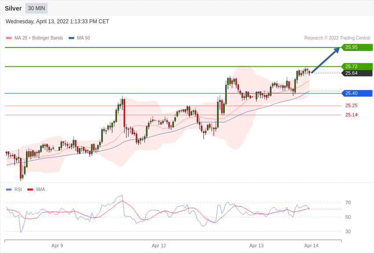This screenshot has width=374, height=253.
Task: Click the 'MA 20 + Bollinger Bands' legend swatch
Action: tap(9, 38)
